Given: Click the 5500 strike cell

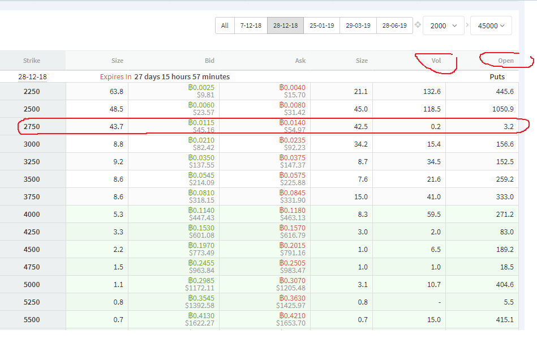Looking at the screenshot, I should point(32,319).
